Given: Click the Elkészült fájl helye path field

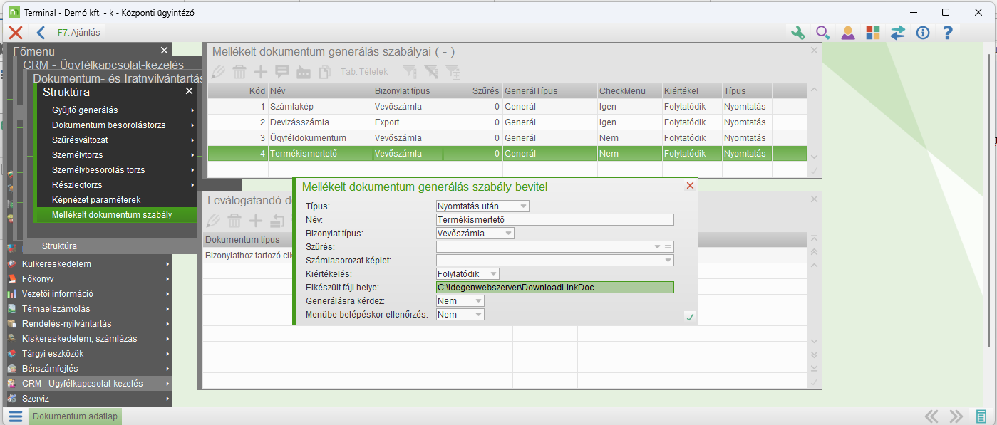Looking at the screenshot, I should pyautogui.click(x=554, y=288).
